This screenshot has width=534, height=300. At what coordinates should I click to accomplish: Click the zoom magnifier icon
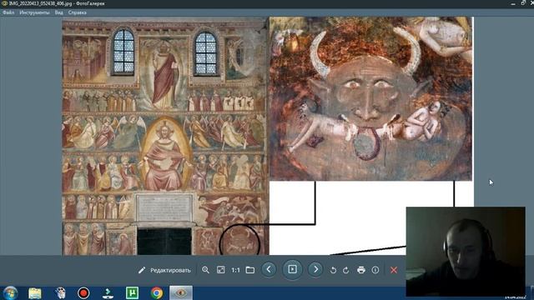pyautogui.click(x=205, y=270)
